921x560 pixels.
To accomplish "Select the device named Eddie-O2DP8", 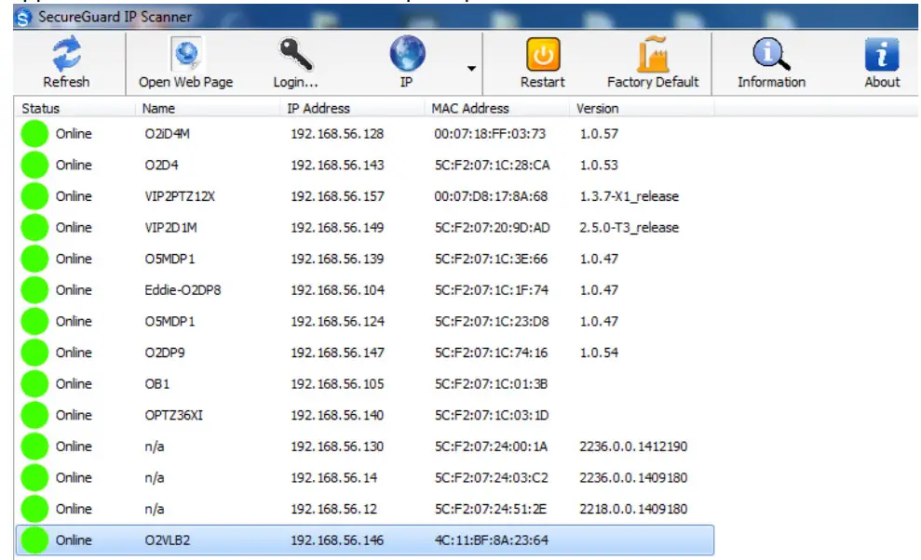I will (183, 290).
